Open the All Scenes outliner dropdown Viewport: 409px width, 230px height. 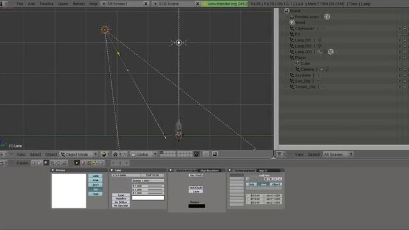(x=338, y=155)
